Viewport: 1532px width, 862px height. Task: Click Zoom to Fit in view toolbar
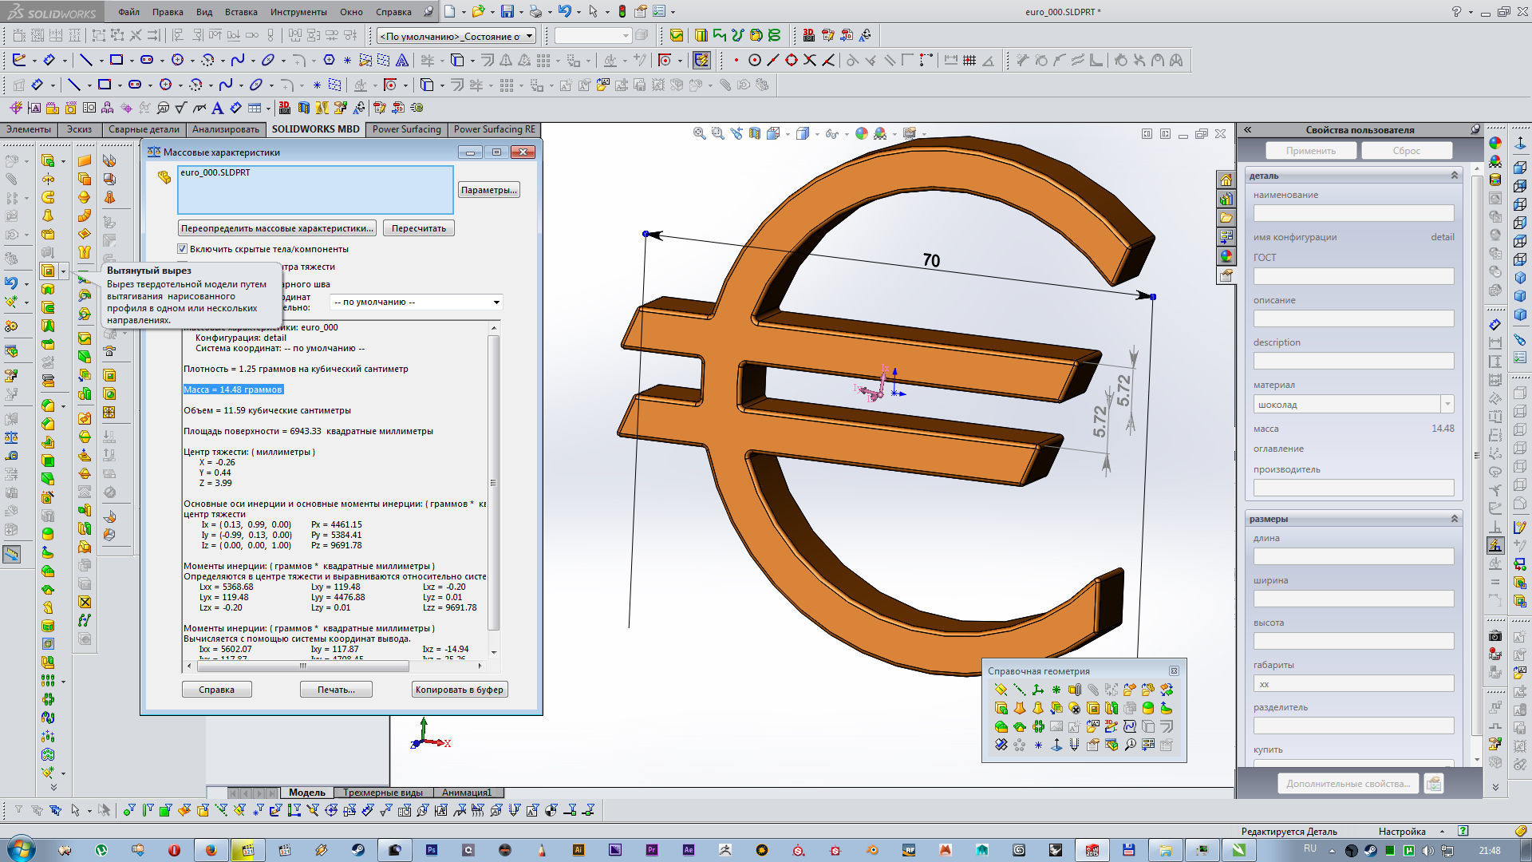(699, 134)
